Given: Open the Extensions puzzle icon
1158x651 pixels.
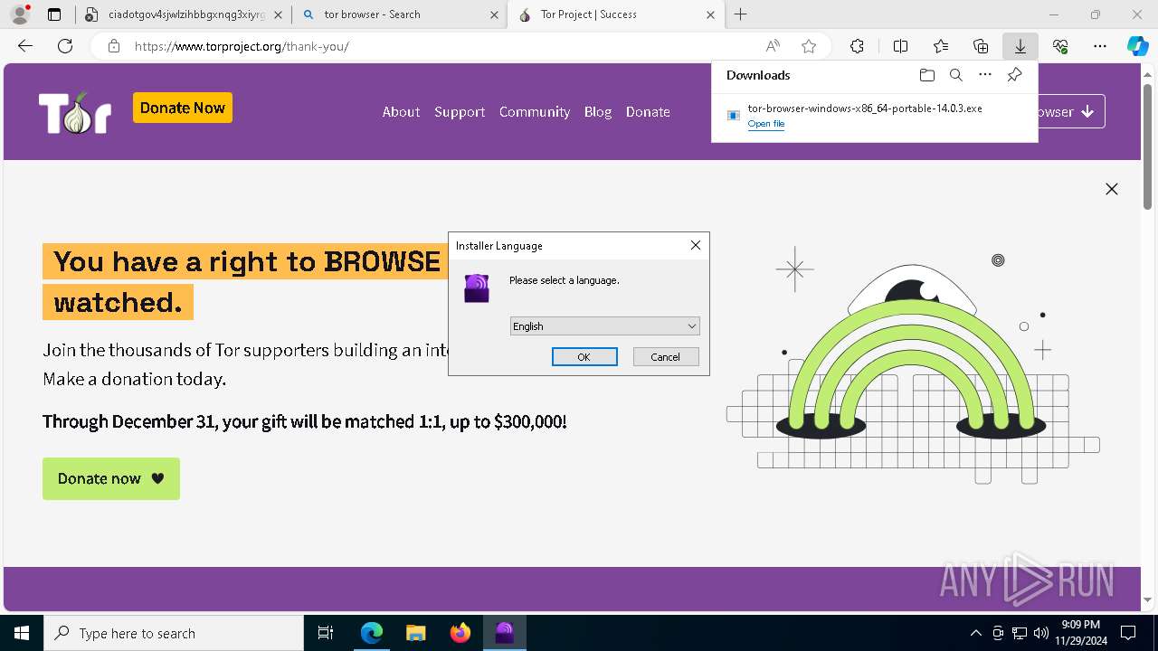Looking at the screenshot, I should click(857, 46).
